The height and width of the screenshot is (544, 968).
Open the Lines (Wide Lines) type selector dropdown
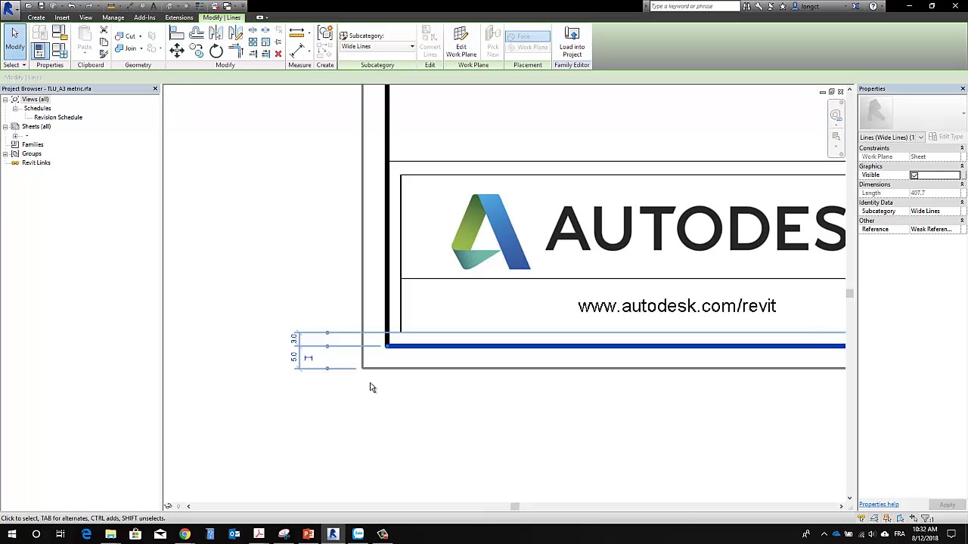pos(892,138)
